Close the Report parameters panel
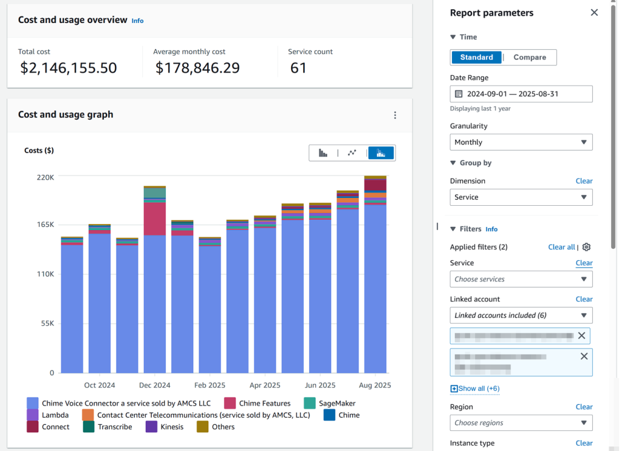 [594, 12]
